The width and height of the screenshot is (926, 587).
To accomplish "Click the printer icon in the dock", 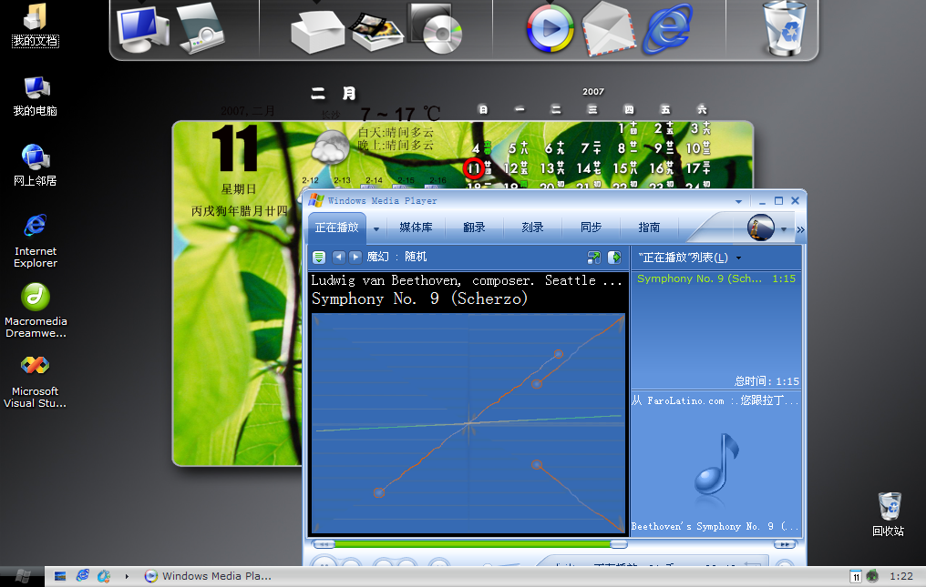I will click(x=318, y=32).
